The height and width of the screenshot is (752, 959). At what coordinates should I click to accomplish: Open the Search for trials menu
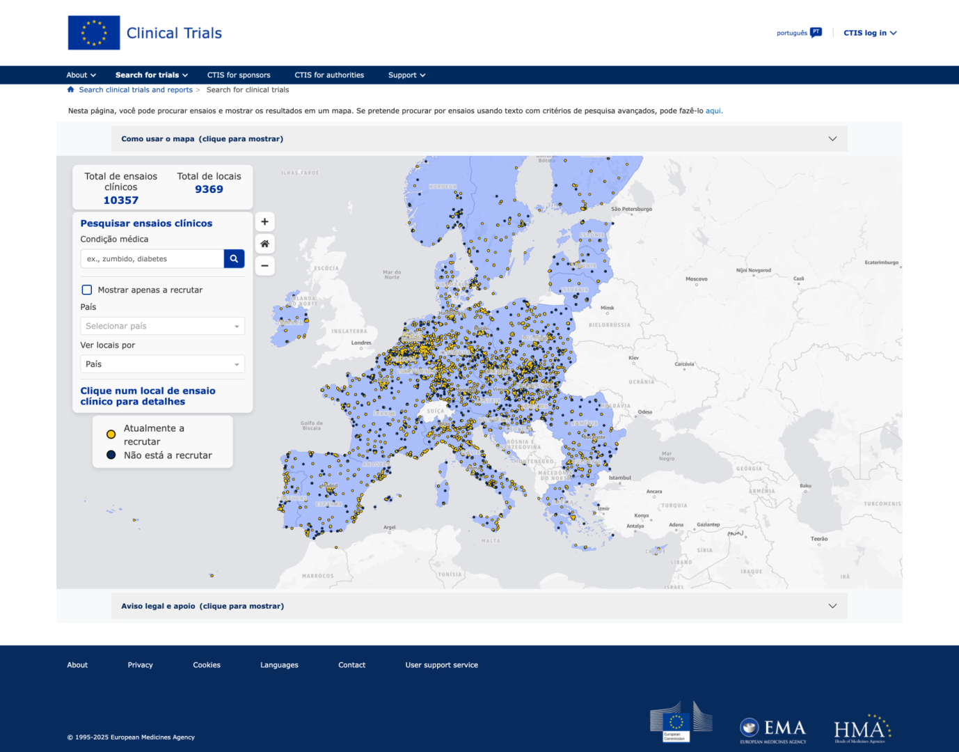151,75
